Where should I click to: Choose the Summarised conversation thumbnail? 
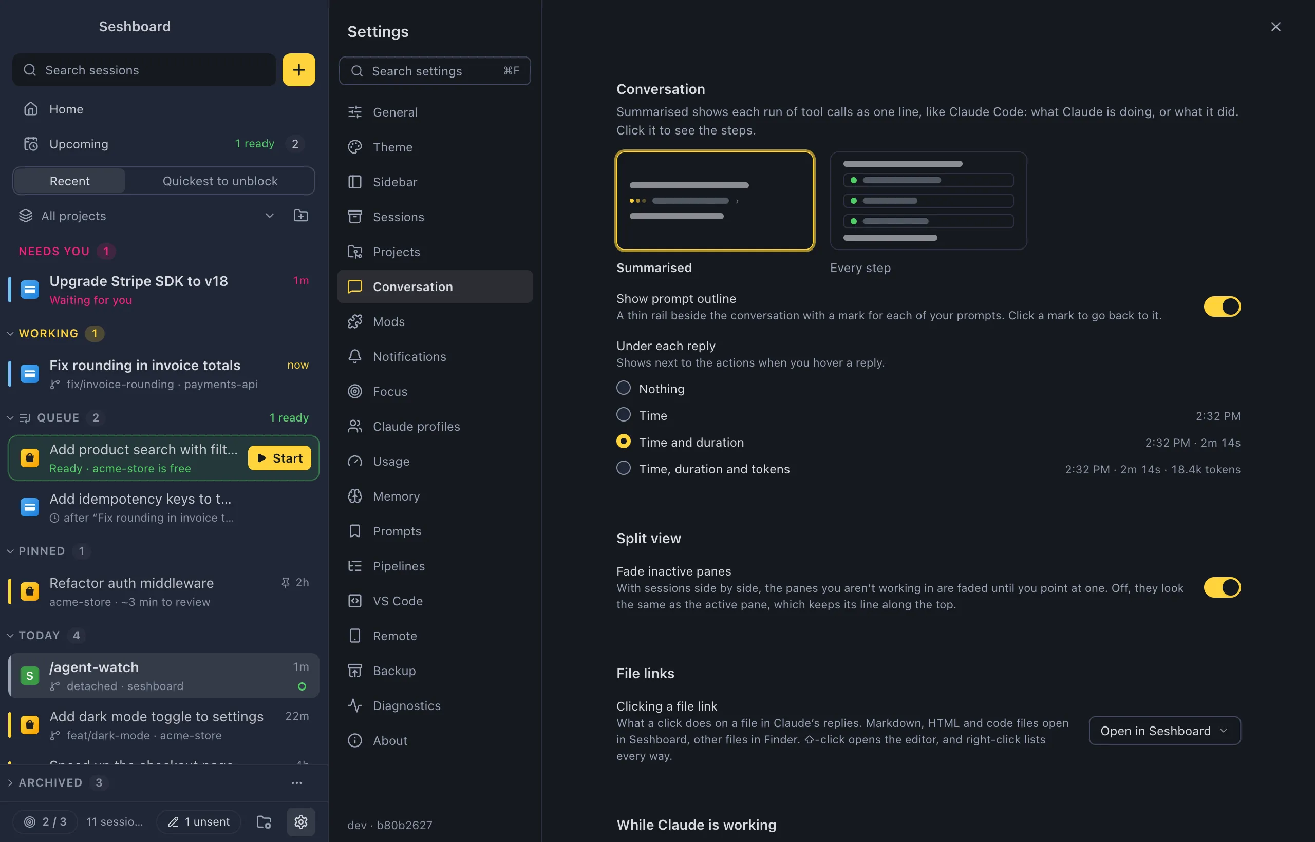click(715, 201)
